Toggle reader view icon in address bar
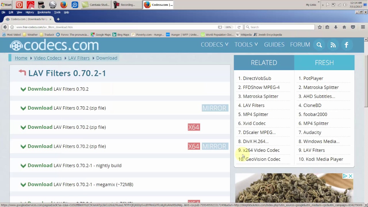368x207 pixels. coord(220,27)
